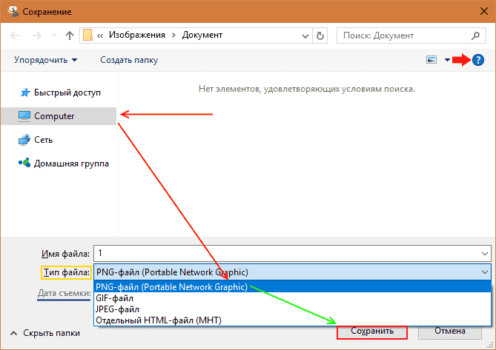Viewport: 496px width, 350px height.
Task: Open Быстрый доступ in sidebar
Action: point(67,92)
